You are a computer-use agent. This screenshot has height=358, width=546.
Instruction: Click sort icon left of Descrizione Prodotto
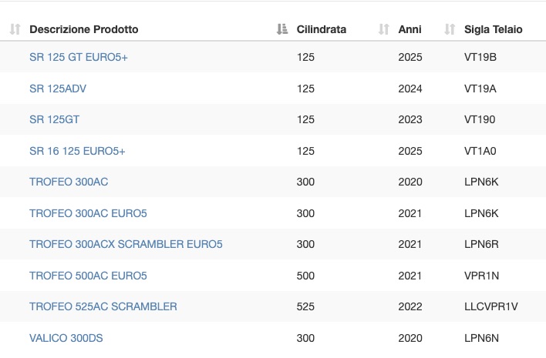click(15, 29)
